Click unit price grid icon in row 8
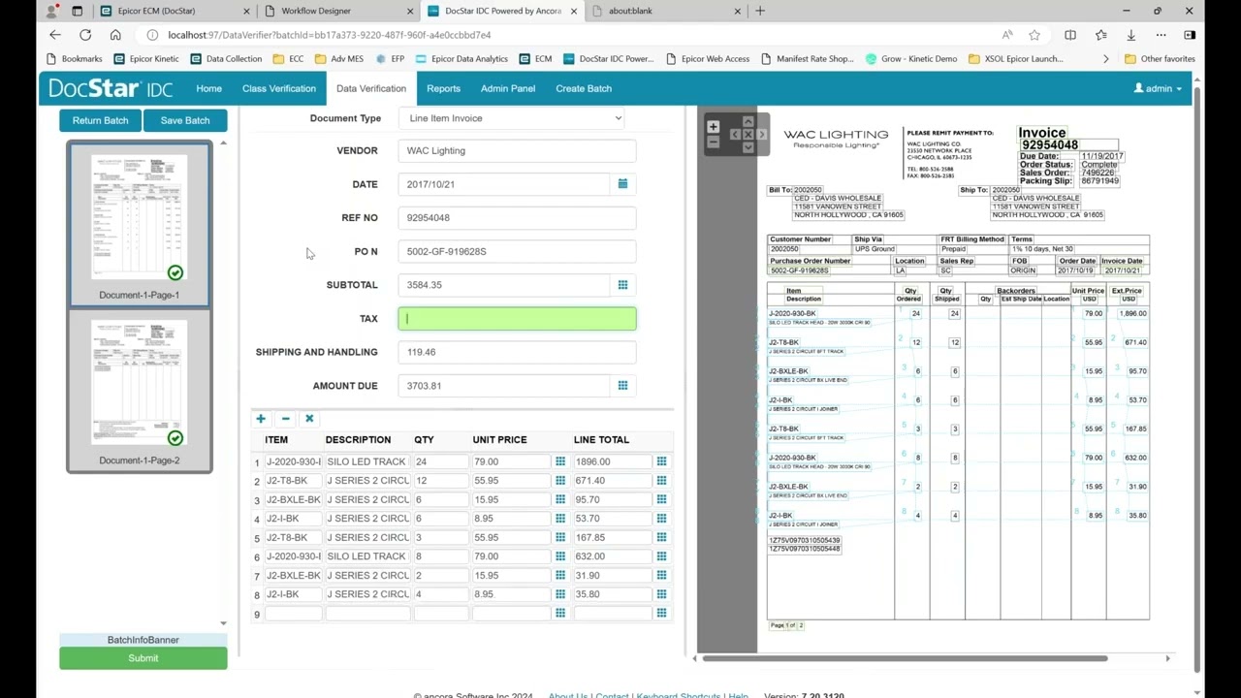This screenshot has height=698, width=1241. pos(559,594)
